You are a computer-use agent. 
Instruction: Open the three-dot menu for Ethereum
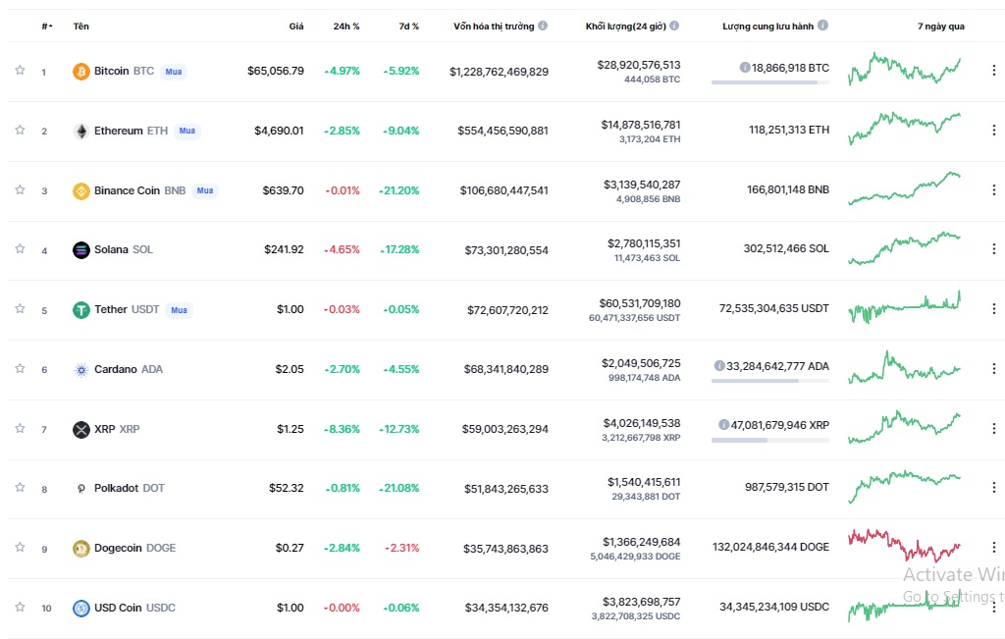pyautogui.click(x=993, y=131)
